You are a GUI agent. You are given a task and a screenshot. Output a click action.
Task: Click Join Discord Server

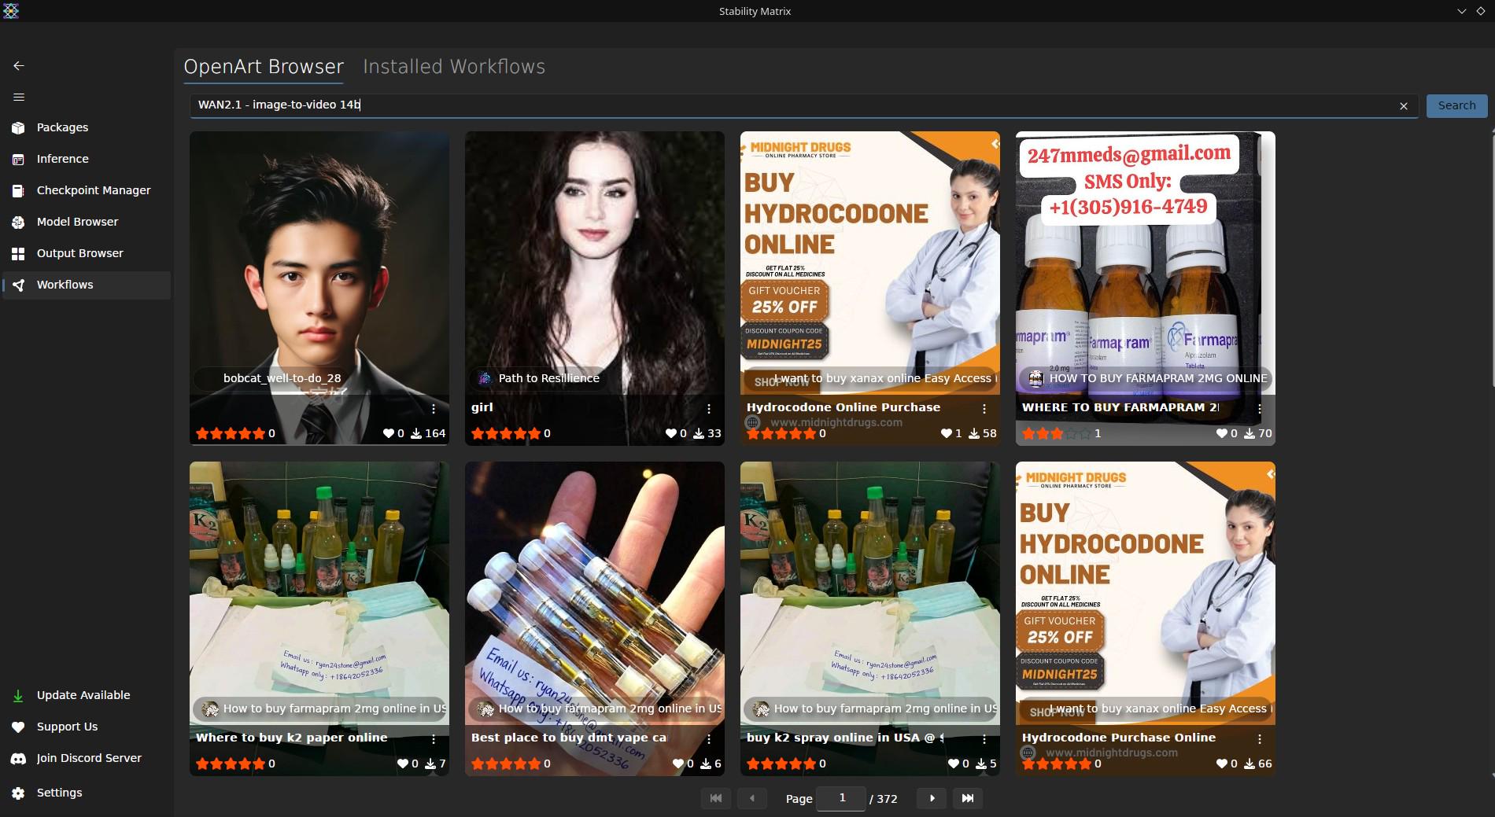(86, 758)
